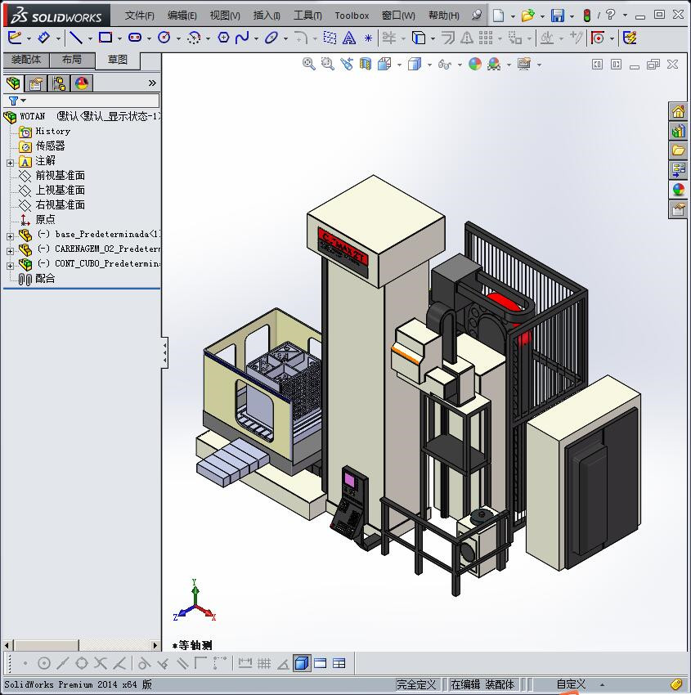Viewport: 691px width, 695px height.
Task: Open the New document dropdown arrow
Action: tap(513, 16)
